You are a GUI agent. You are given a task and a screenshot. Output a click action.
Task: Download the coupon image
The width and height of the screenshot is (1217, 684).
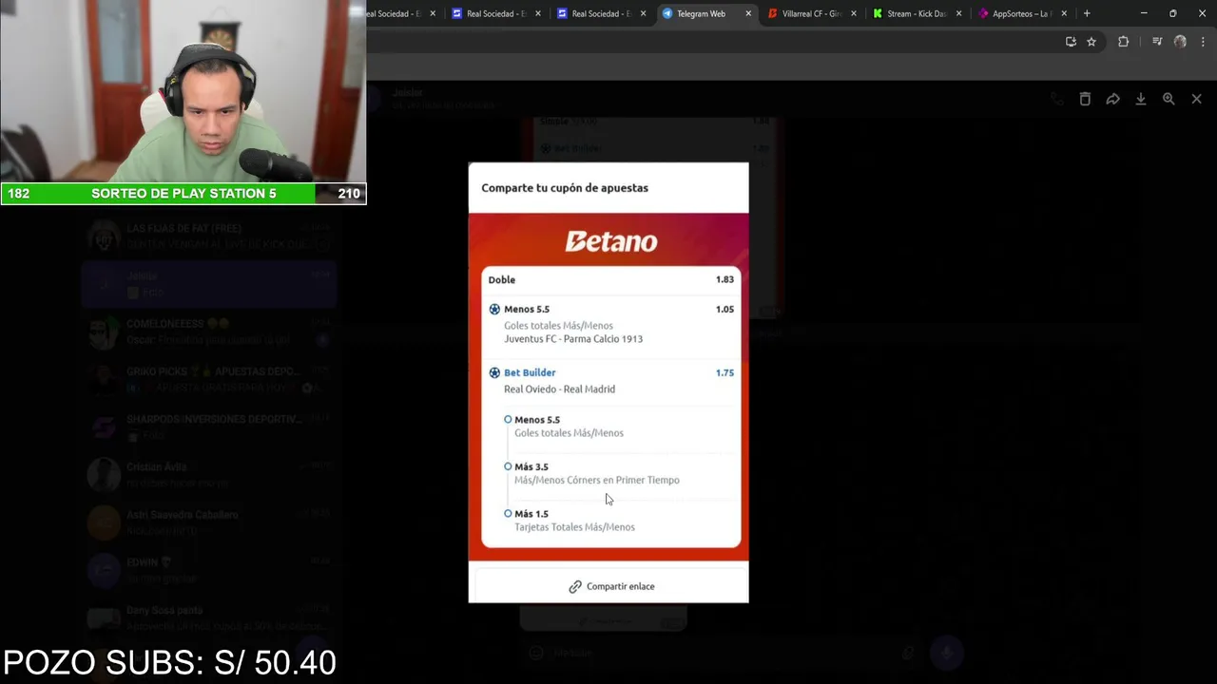coord(1141,99)
